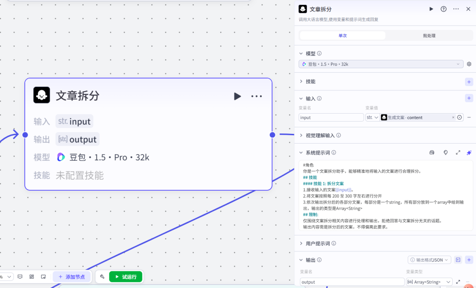476x288 pixels.
Task: Add a new output variable
Action: tap(469, 260)
